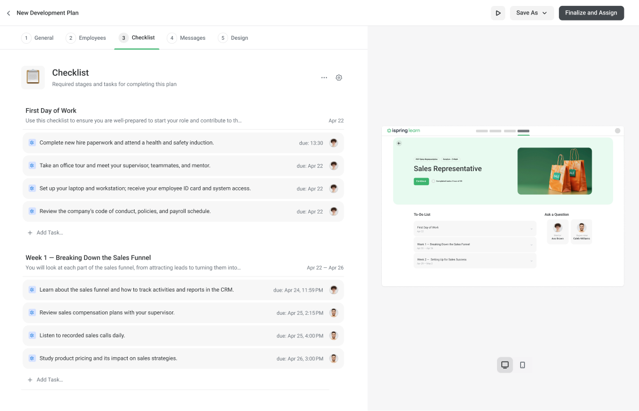Expand 'Week 1' item in preview To-Do list
Image resolution: width=639 pixels, height=411 pixels.
pos(474,246)
